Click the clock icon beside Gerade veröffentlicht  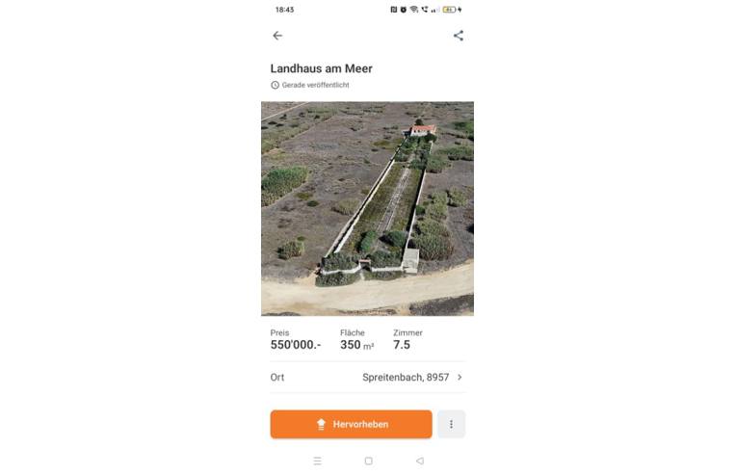[275, 85]
